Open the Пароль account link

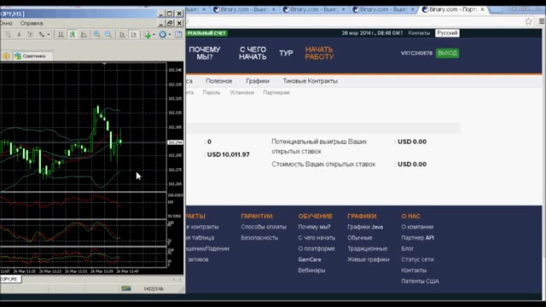212,93
